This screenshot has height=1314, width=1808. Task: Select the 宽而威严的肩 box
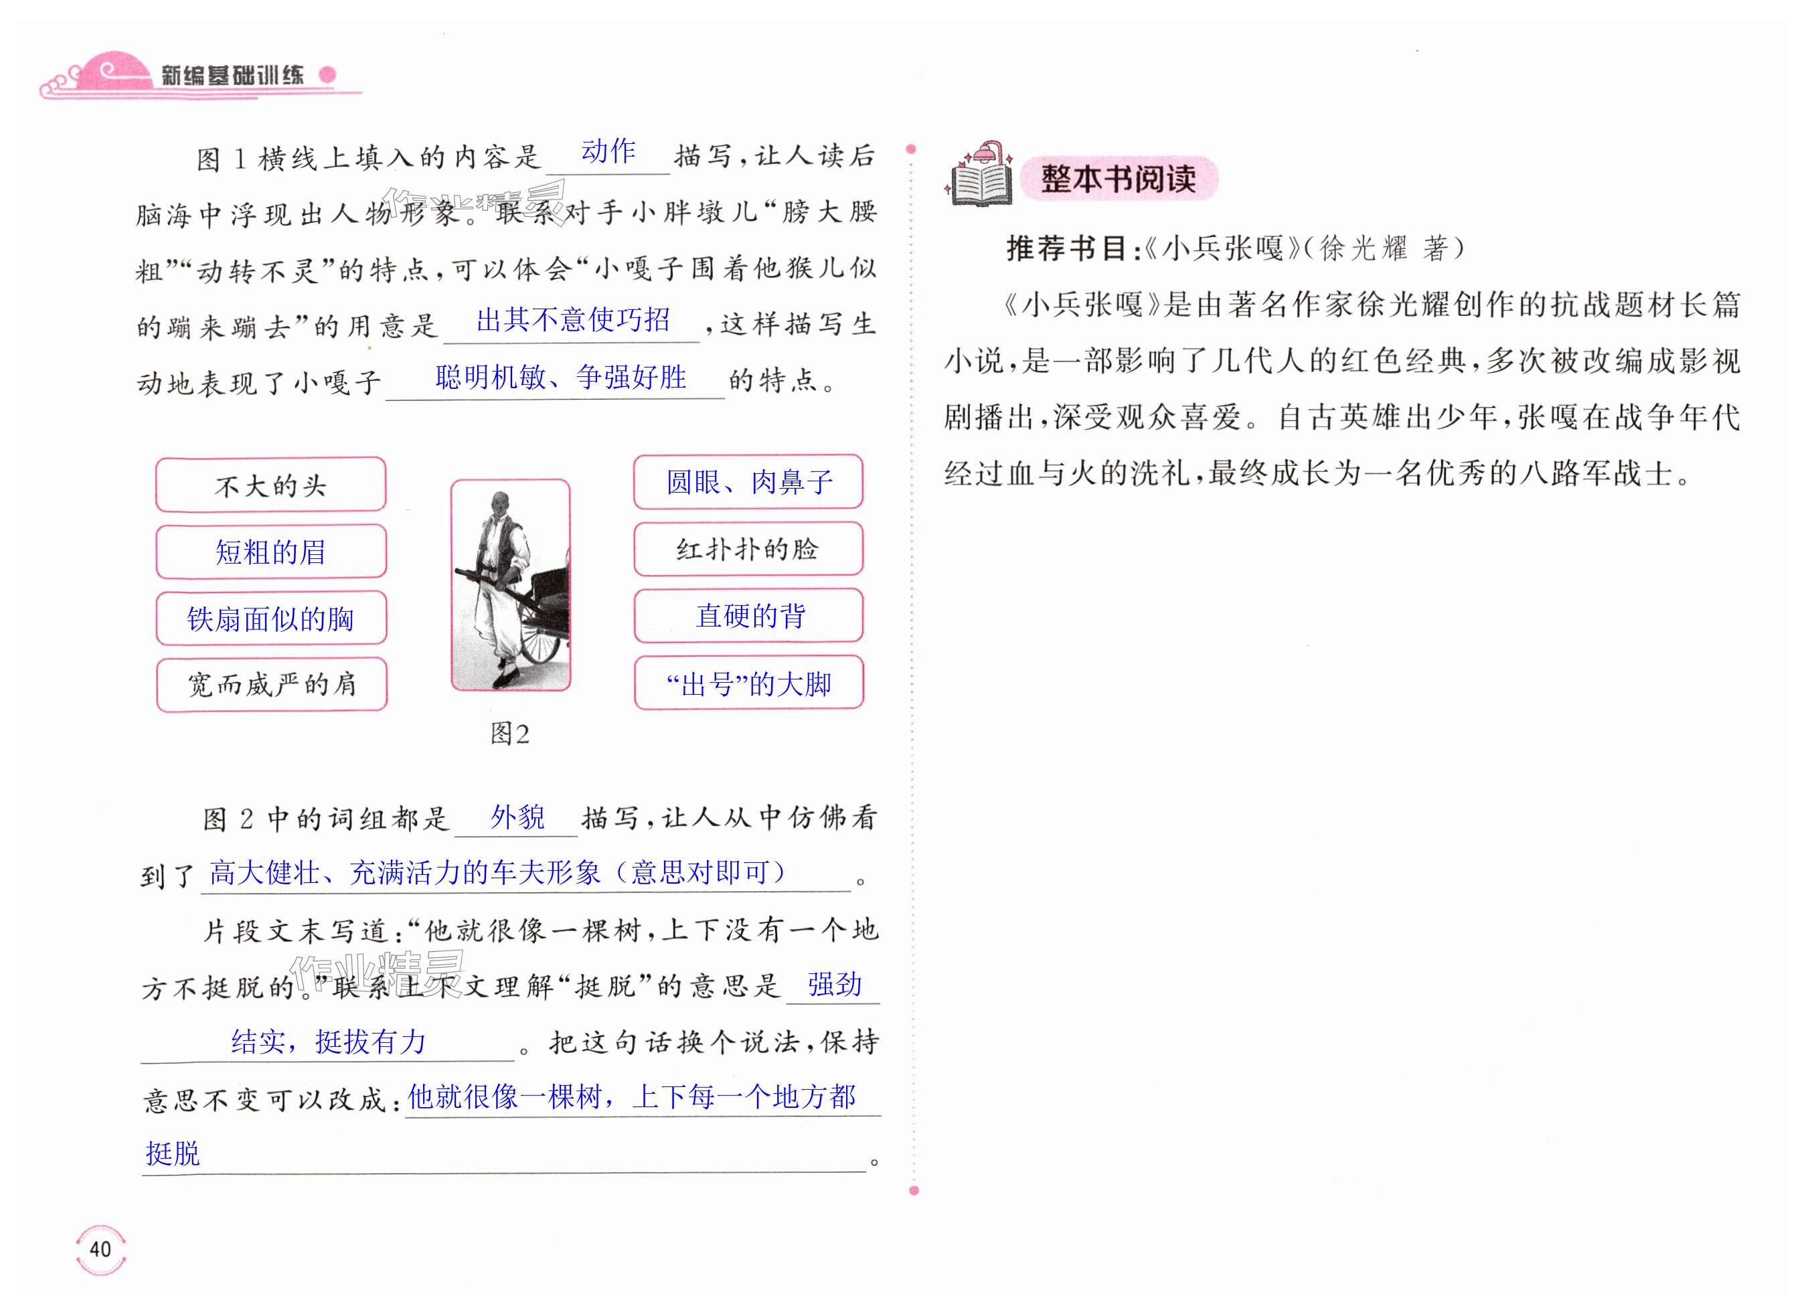pos(272,684)
